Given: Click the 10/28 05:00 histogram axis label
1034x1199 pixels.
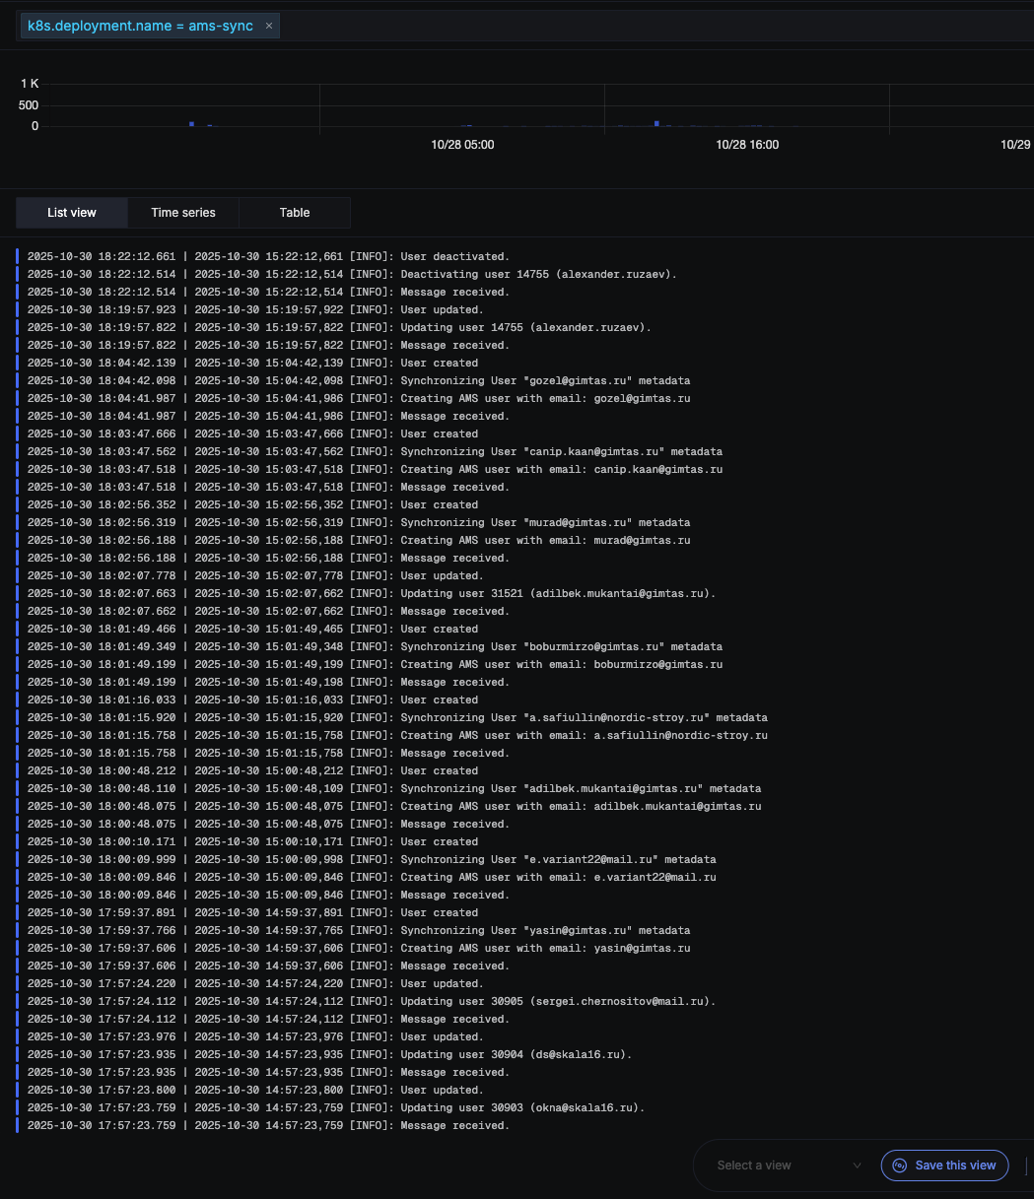Looking at the screenshot, I should (462, 145).
